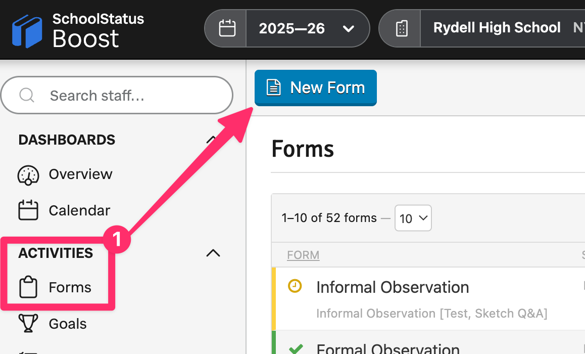The image size is (585, 354).
Task: Click the Calendar sidebar icon
Action: (28, 210)
